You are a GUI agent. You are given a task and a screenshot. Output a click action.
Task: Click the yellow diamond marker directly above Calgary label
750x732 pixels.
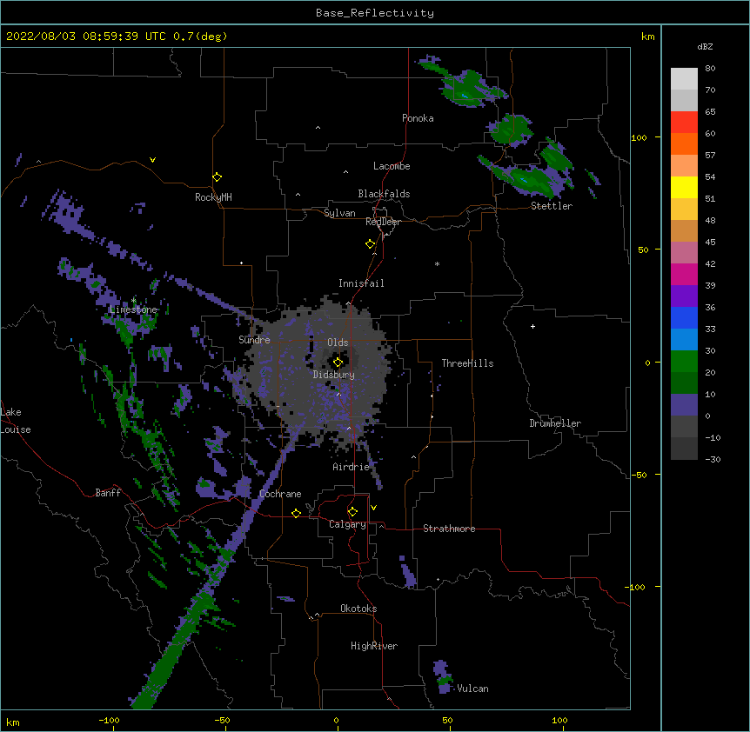tap(352, 512)
